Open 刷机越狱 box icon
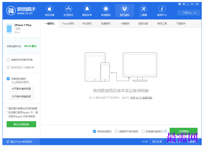This screenshot has width=204, height=148. 125,9
